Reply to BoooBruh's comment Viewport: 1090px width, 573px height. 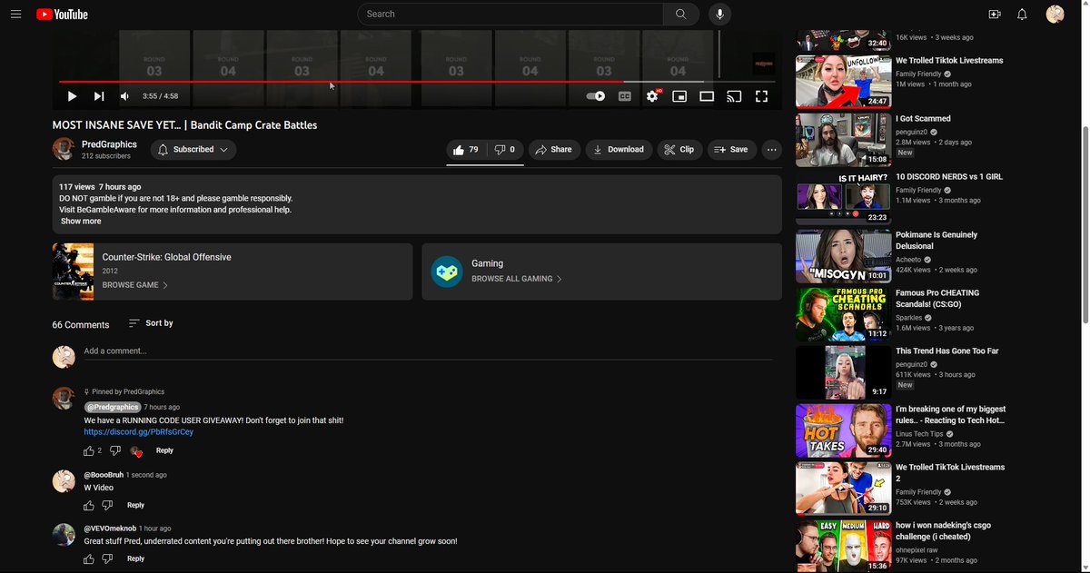135,506
